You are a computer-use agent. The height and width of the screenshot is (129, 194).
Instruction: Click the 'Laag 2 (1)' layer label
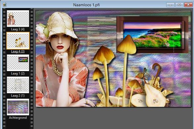coord(18,95)
